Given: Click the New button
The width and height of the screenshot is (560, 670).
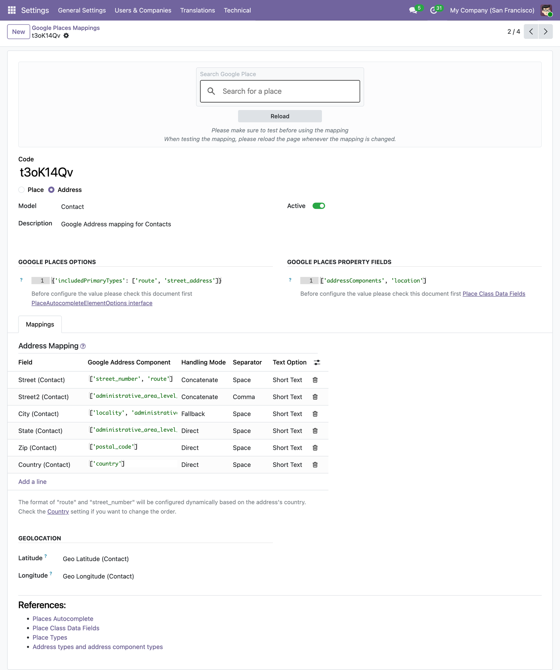Looking at the screenshot, I should [x=18, y=32].
